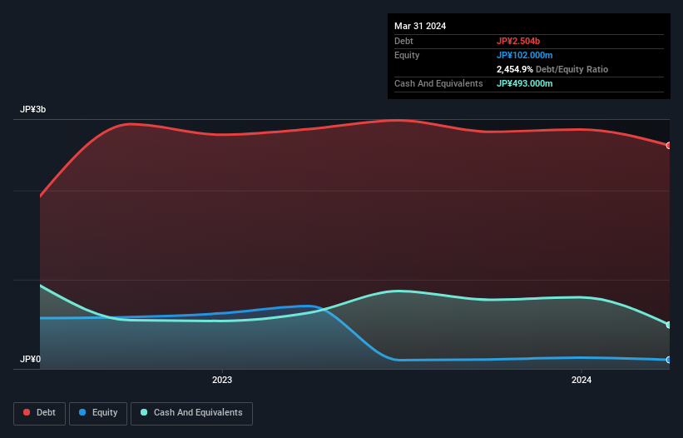Toggle the Equity legend button
Image resolution: width=683 pixels, height=438 pixels.
tap(98, 413)
